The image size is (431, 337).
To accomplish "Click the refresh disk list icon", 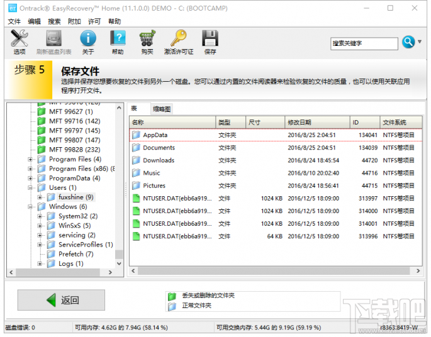I will [x=53, y=38].
